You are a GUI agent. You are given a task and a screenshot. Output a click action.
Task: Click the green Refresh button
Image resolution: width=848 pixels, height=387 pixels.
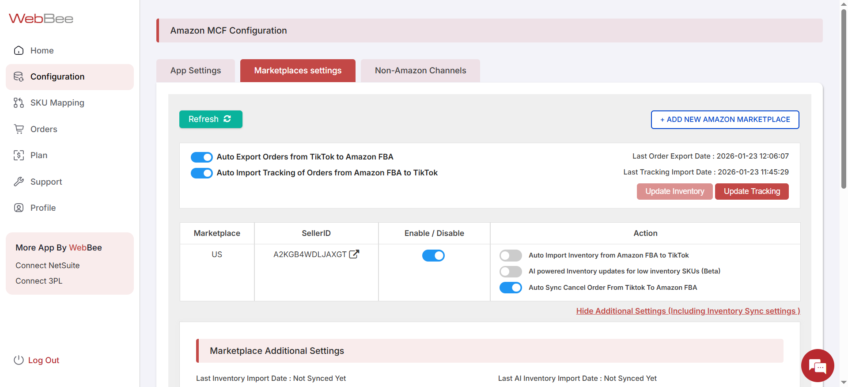(x=211, y=119)
